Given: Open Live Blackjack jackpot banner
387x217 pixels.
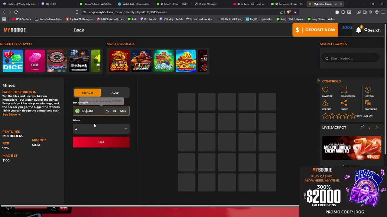Looking at the screenshot, I should click(352, 148).
